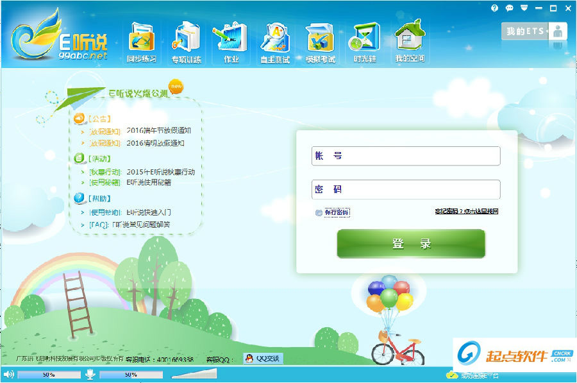Click the 活动 activity section icon
The width and height of the screenshot is (577, 383).
[x=79, y=158]
